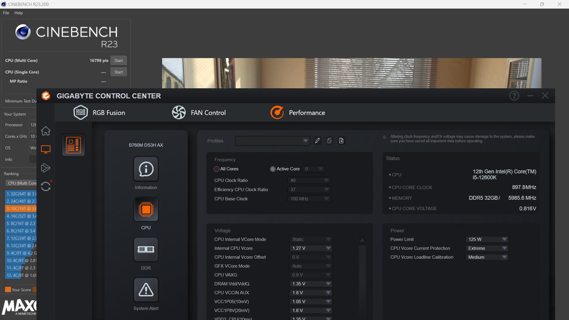Image resolution: width=569 pixels, height=320 pixels.
Task: Open the DRAM Vdd/VddQ dropdown
Action: 311,284
